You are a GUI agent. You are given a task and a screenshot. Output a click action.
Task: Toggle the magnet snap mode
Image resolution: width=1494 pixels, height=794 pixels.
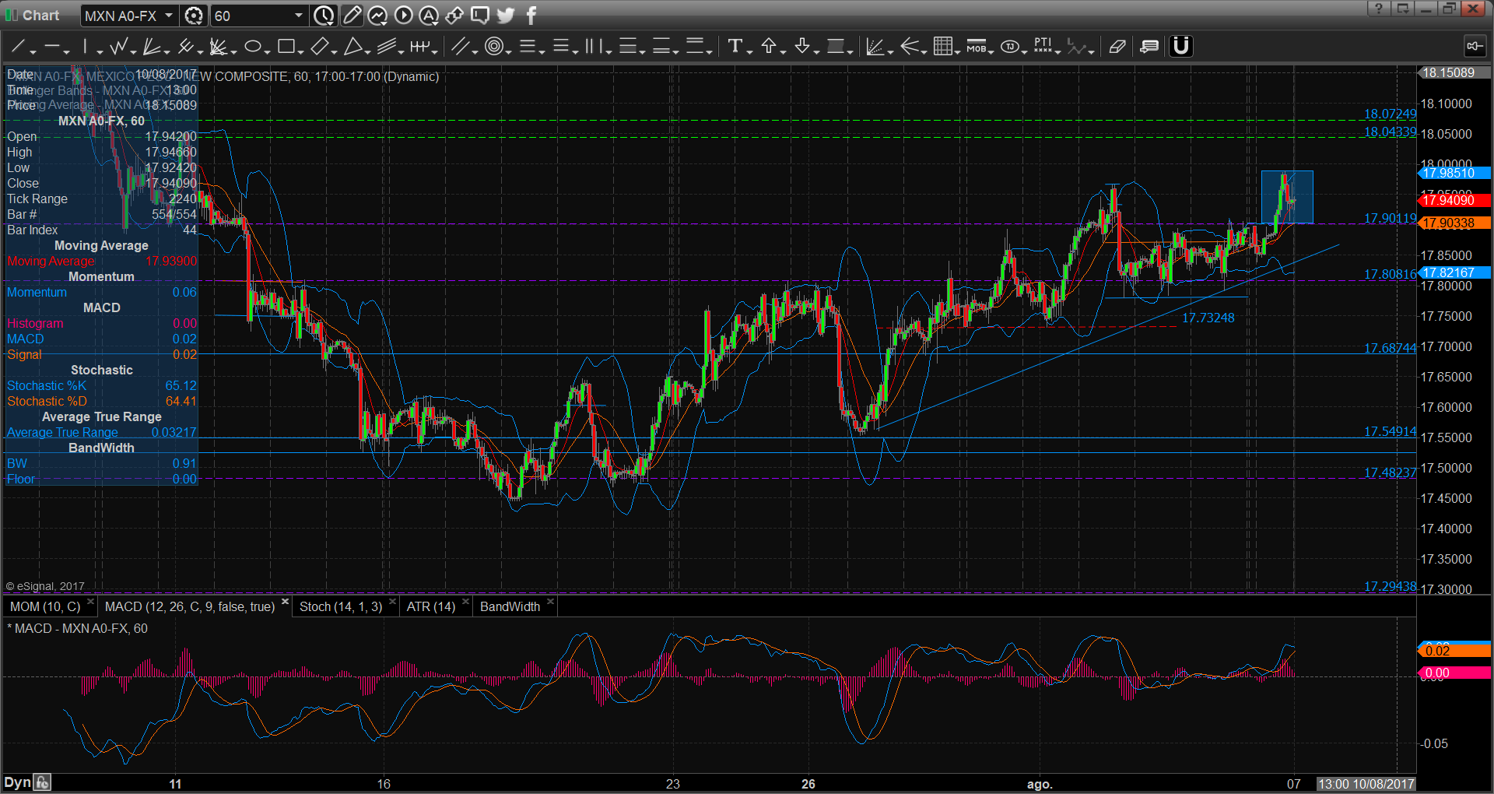1181,47
